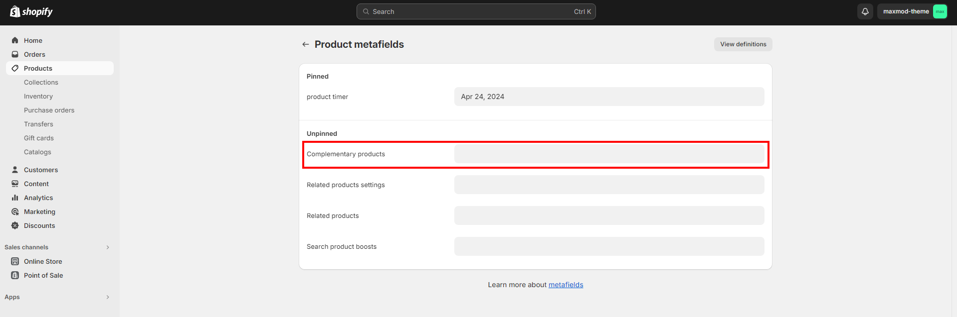Click the View definitions button
The width and height of the screenshot is (957, 317).
pos(743,44)
